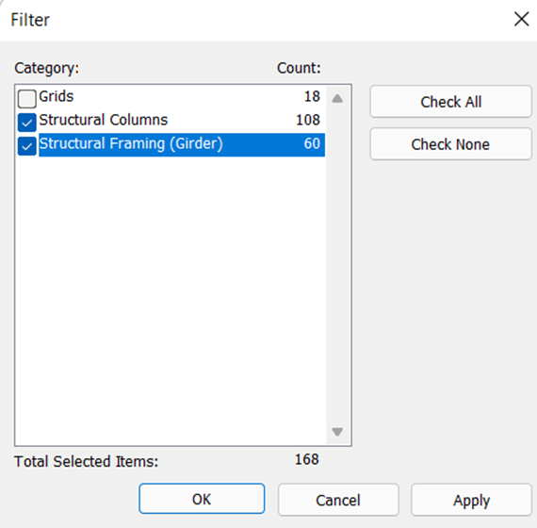Select the Structural Columns row label
Image resolution: width=537 pixels, height=528 pixels.
[x=104, y=120]
